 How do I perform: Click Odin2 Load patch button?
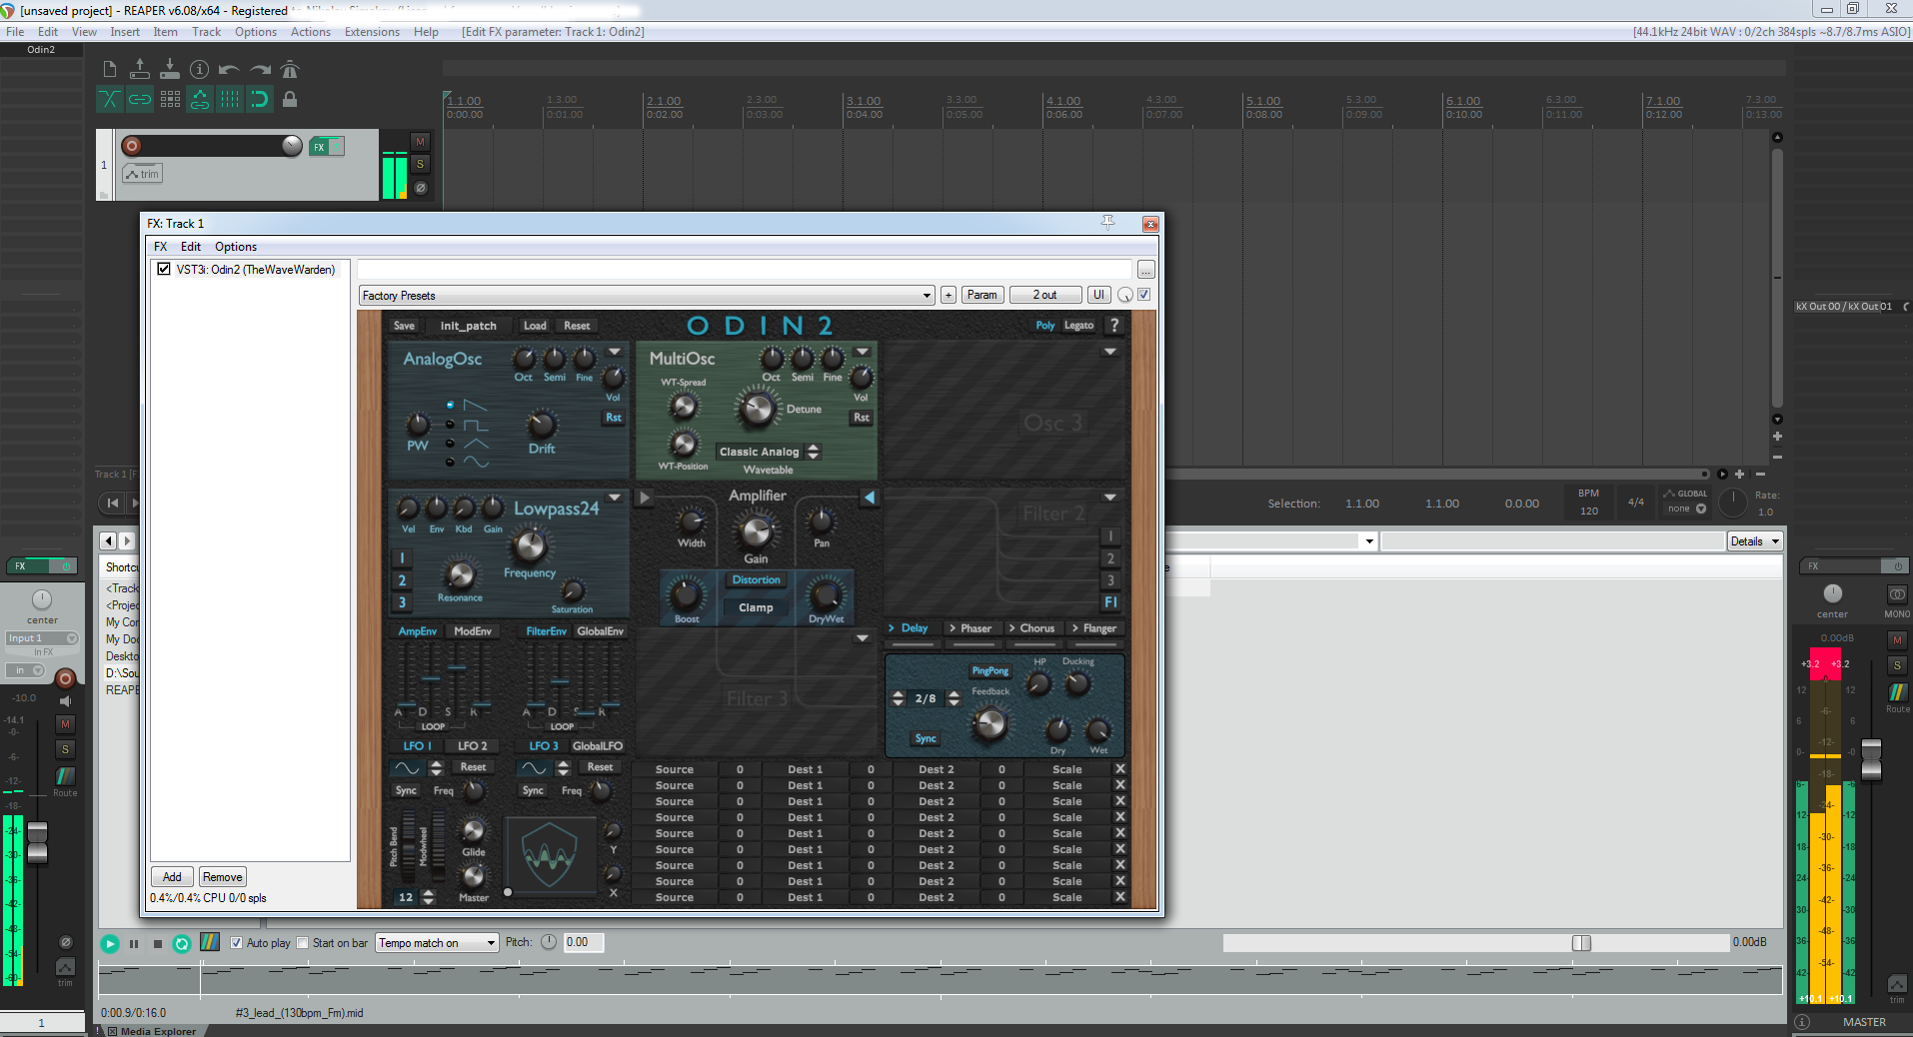(535, 326)
